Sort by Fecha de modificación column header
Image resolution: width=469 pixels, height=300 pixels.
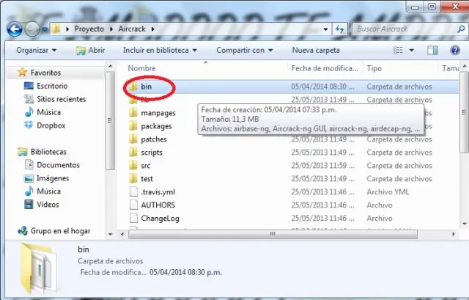coord(325,68)
